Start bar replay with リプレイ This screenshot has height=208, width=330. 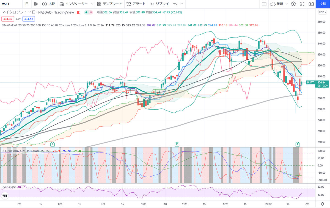click(x=159, y=4)
